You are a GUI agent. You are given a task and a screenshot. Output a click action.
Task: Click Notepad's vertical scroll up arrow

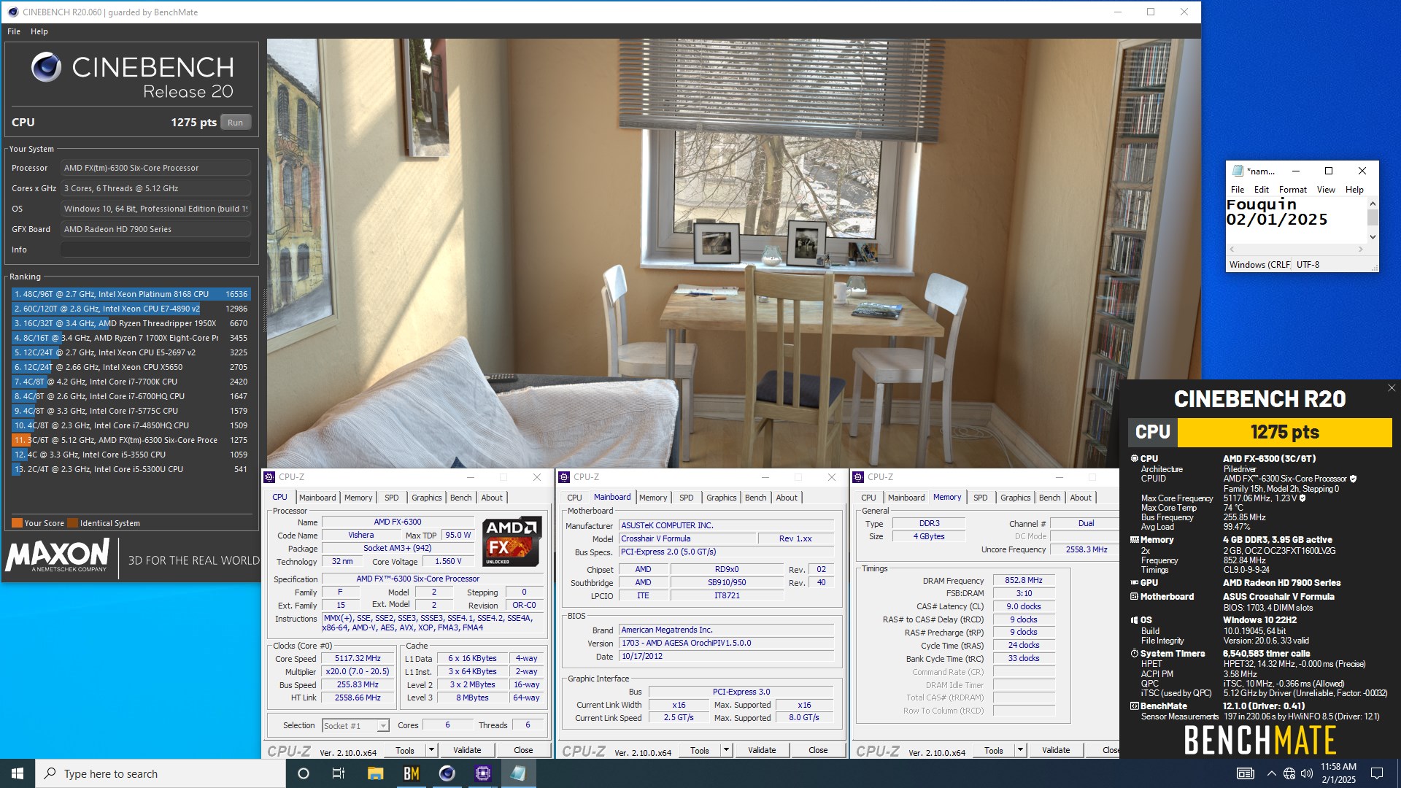(x=1373, y=204)
